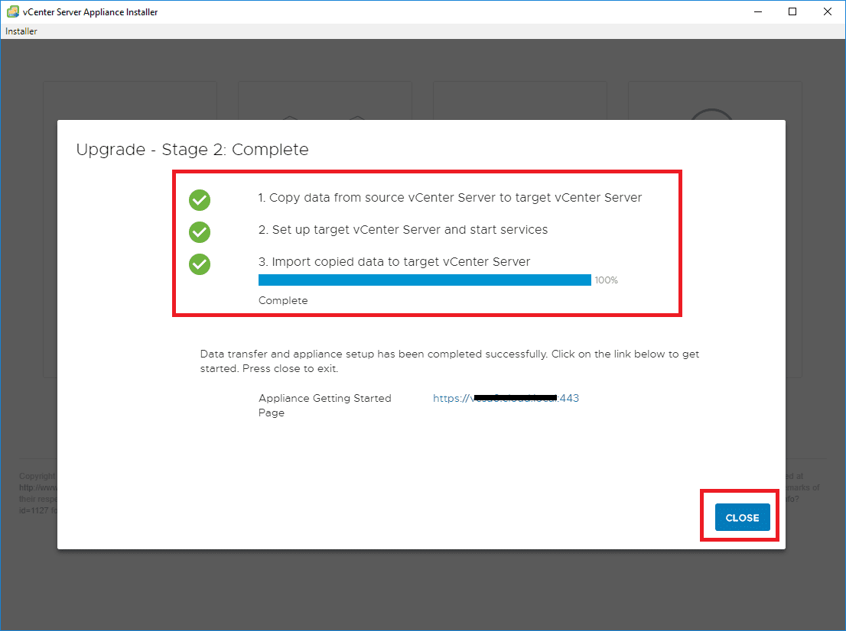
Task: Click the blue 100% progress bar
Action: [x=425, y=280]
